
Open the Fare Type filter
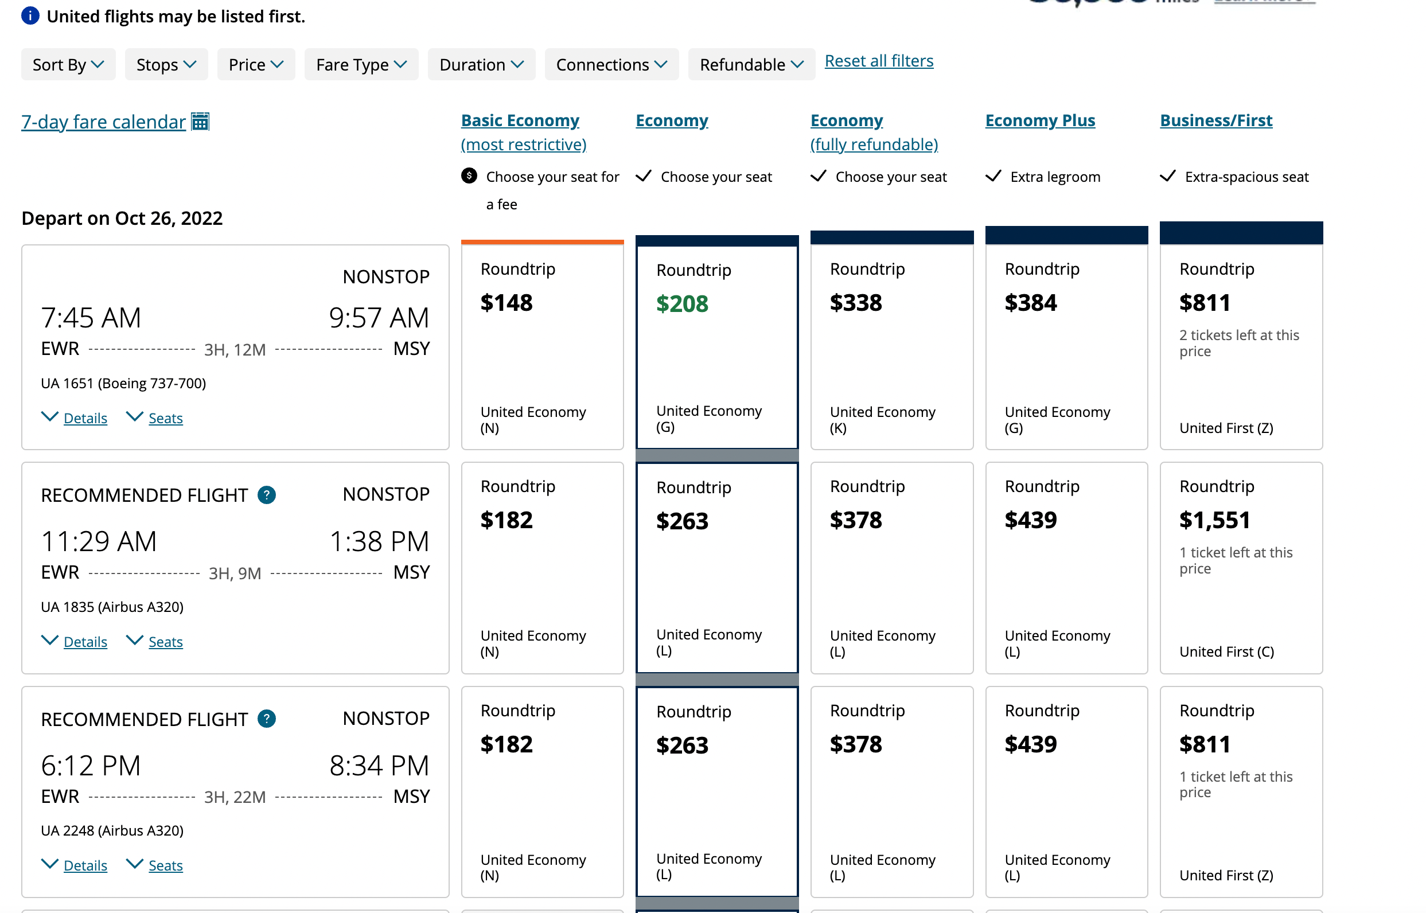pyautogui.click(x=361, y=65)
